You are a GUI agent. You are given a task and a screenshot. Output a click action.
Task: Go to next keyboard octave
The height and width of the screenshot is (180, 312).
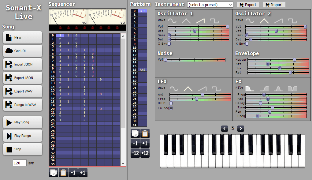(240, 129)
